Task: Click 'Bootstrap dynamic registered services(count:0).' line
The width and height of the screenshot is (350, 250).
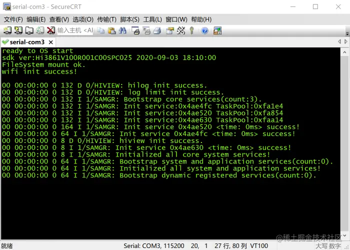Action: pos(159,175)
